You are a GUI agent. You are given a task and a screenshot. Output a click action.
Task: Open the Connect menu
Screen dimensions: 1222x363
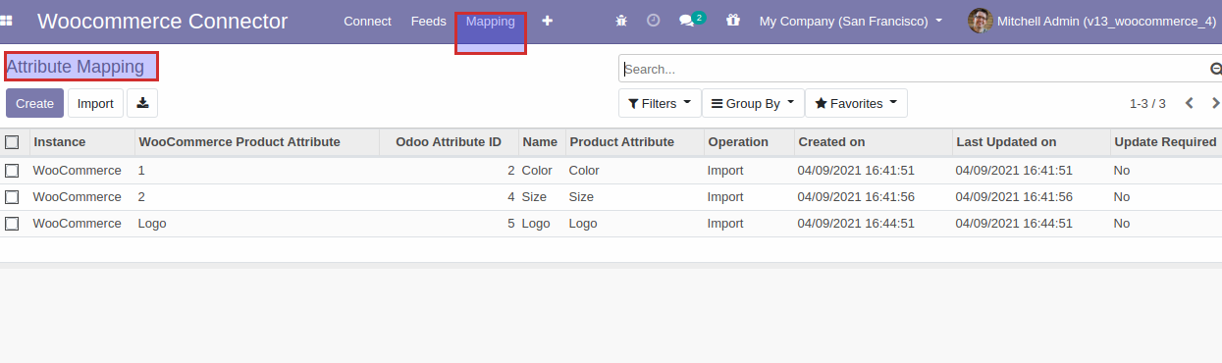pyautogui.click(x=367, y=21)
